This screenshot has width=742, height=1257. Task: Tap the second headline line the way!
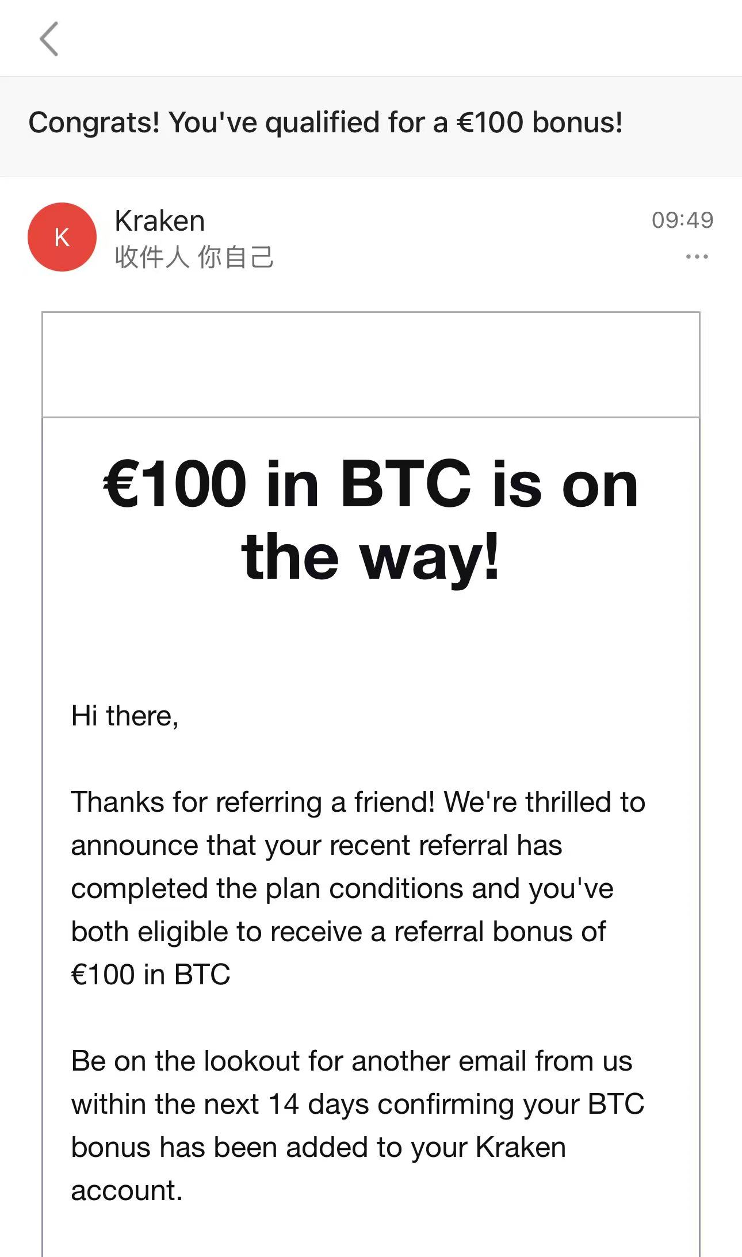point(371,557)
